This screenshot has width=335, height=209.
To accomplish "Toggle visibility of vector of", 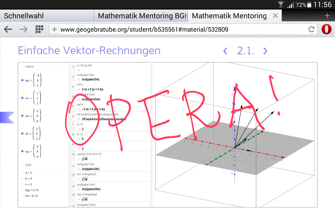I will pos(22,134).
